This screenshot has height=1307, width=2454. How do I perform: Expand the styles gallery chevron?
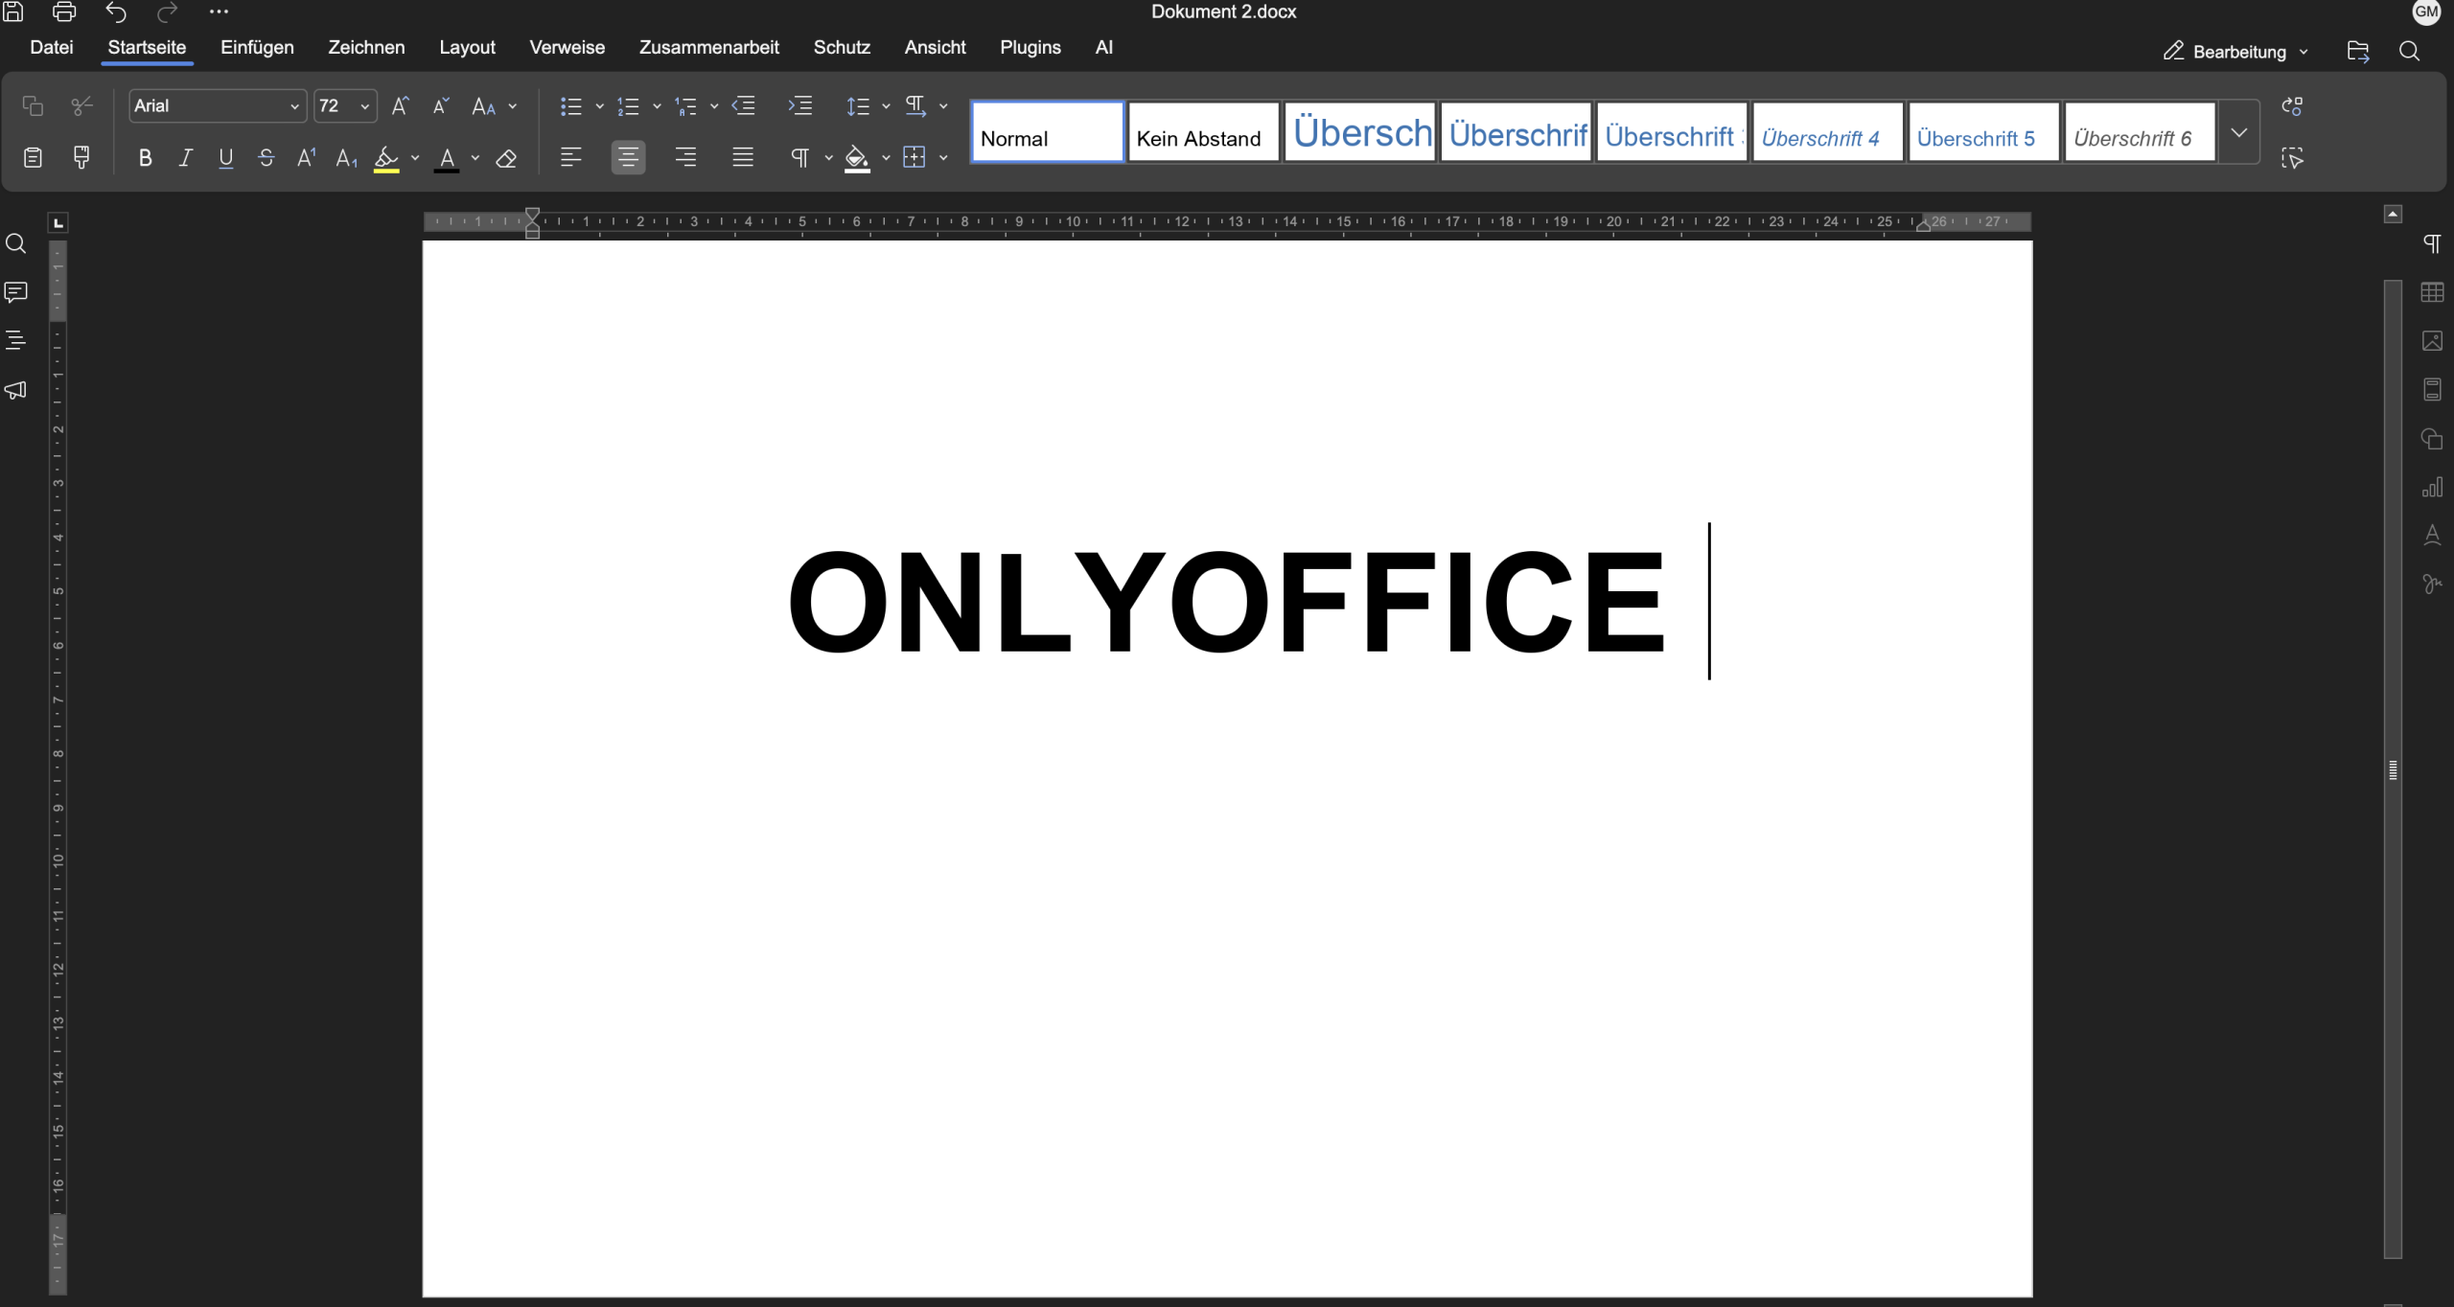pos(2239,132)
